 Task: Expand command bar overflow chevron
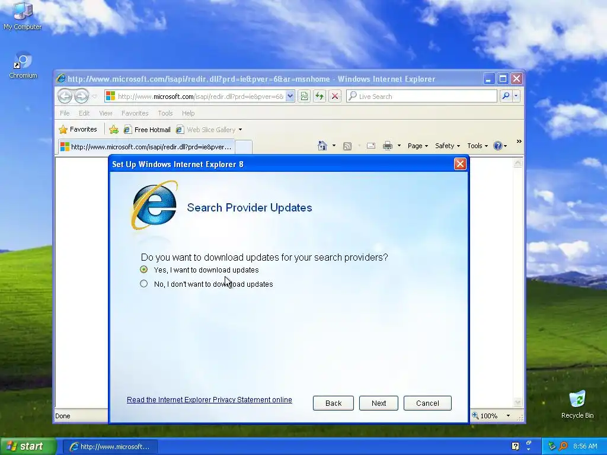point(519,142)
